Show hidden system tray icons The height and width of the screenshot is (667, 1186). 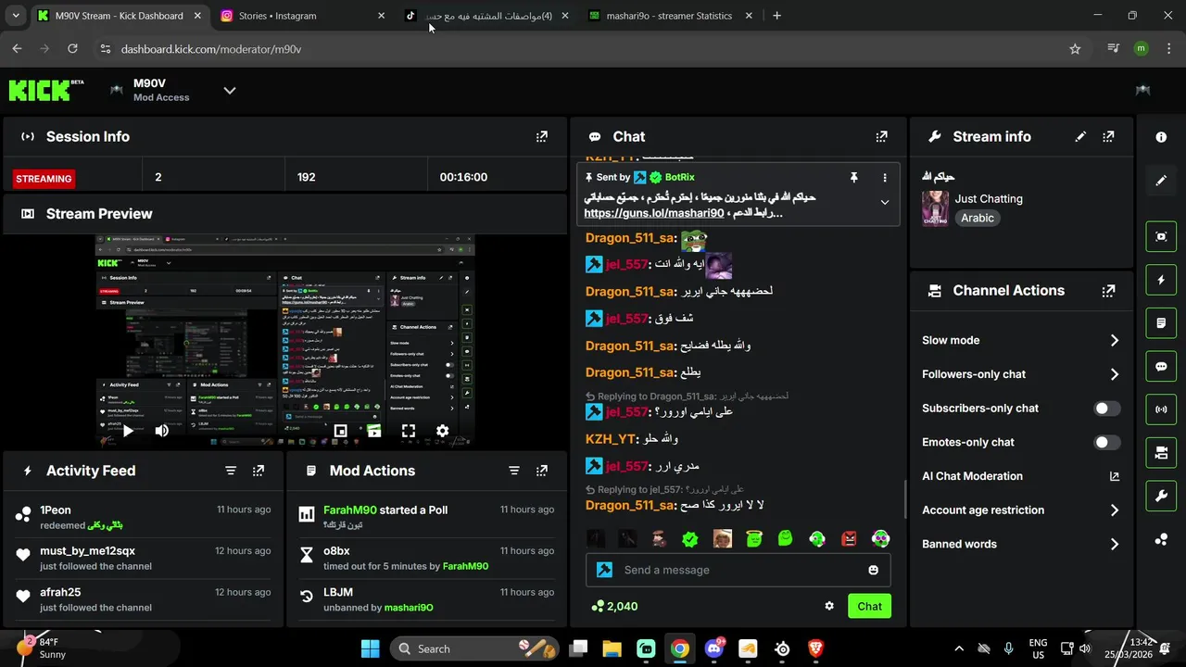tap(959, 648)
